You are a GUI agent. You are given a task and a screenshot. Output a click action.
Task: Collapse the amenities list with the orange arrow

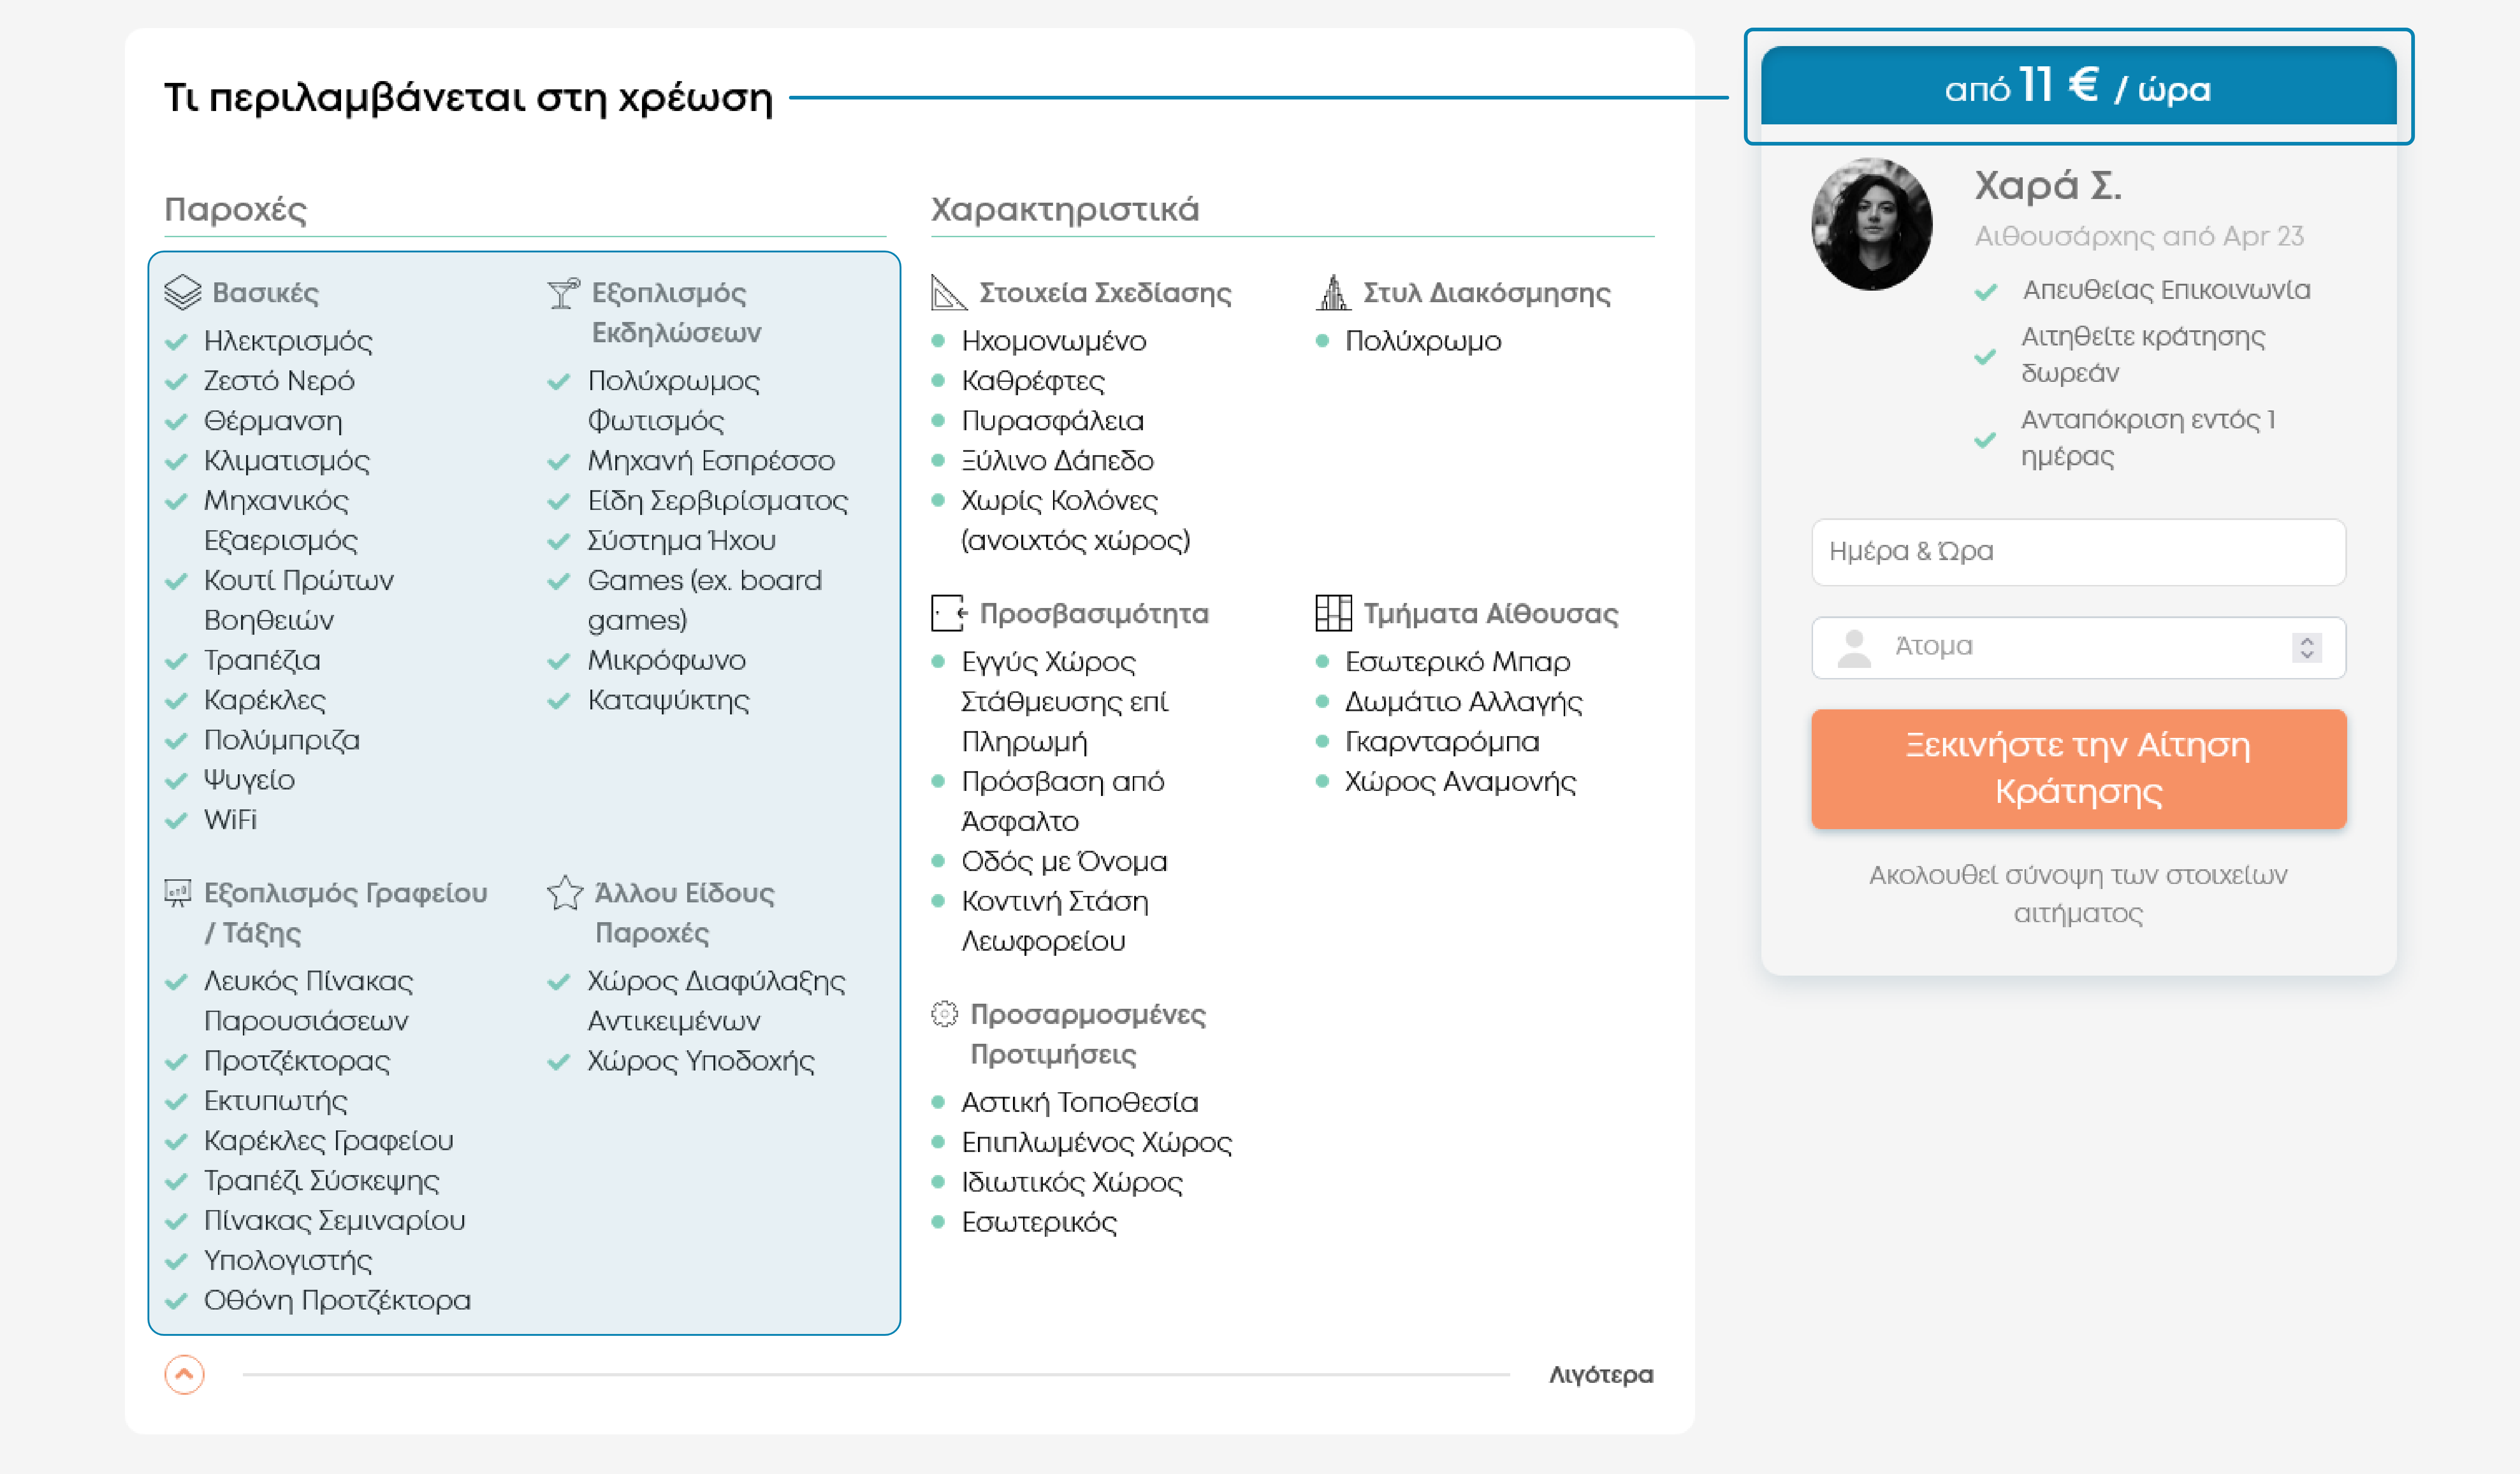coord(185,1374)
